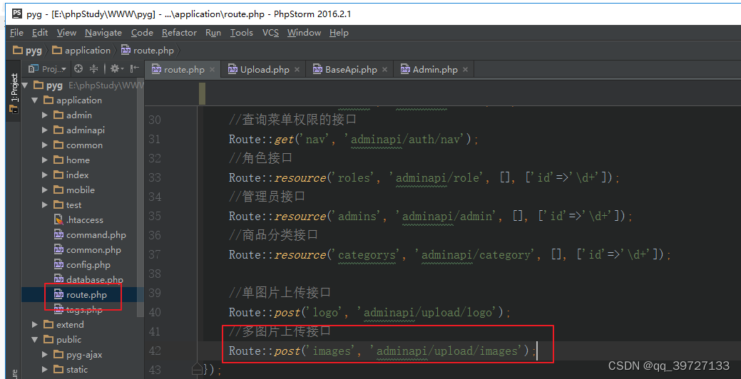
Task: Click the collapse all icon in Project panel
Action: pyautogui.click(x=93, y=69)
